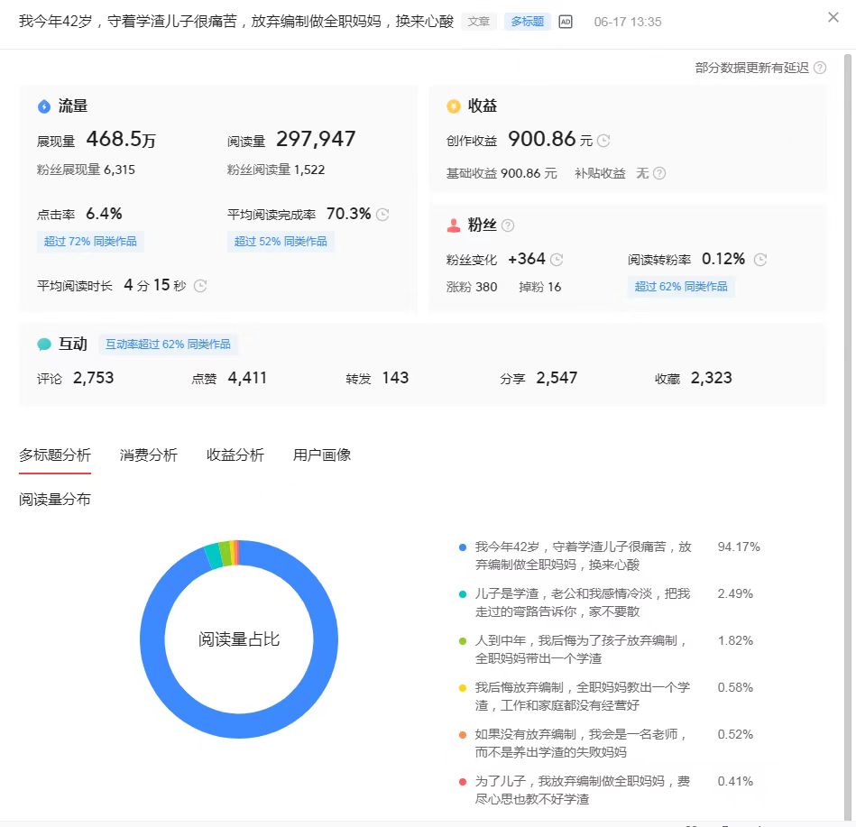This screenshot has height=827, width=856.
Task: Click the green chat 互动 icon
Action: [43, 344]
